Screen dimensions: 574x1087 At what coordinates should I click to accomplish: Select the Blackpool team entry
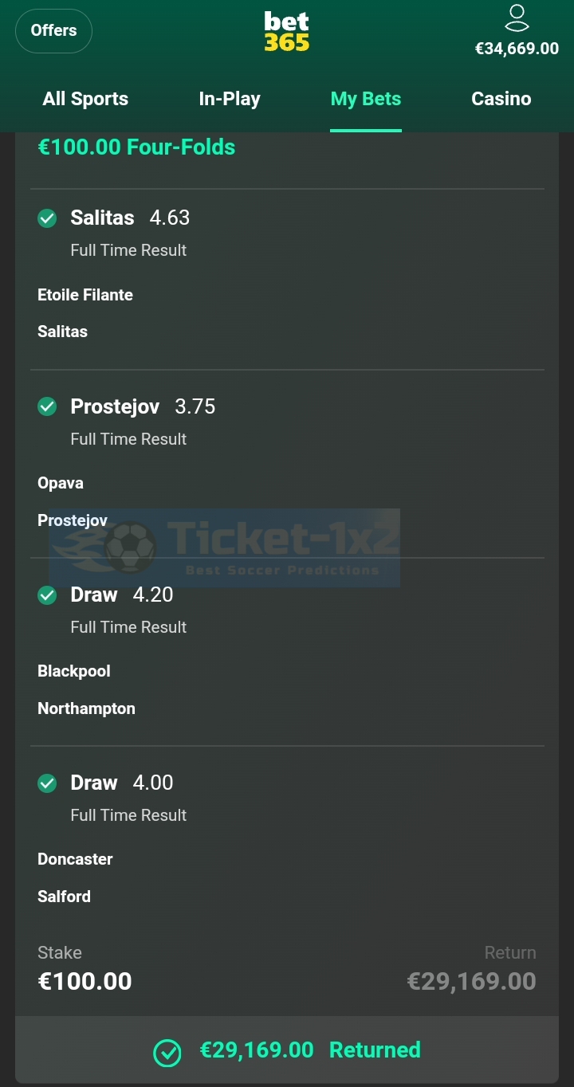pyautogui.click(x=74, y=671)
